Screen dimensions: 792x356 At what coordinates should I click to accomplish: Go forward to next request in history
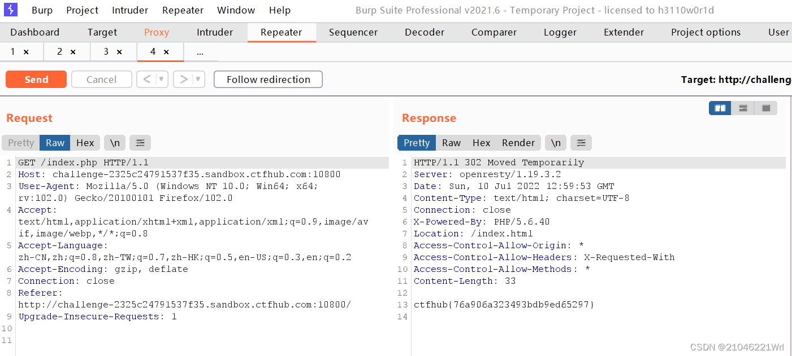pyautogui.click(x=183, y=80)
